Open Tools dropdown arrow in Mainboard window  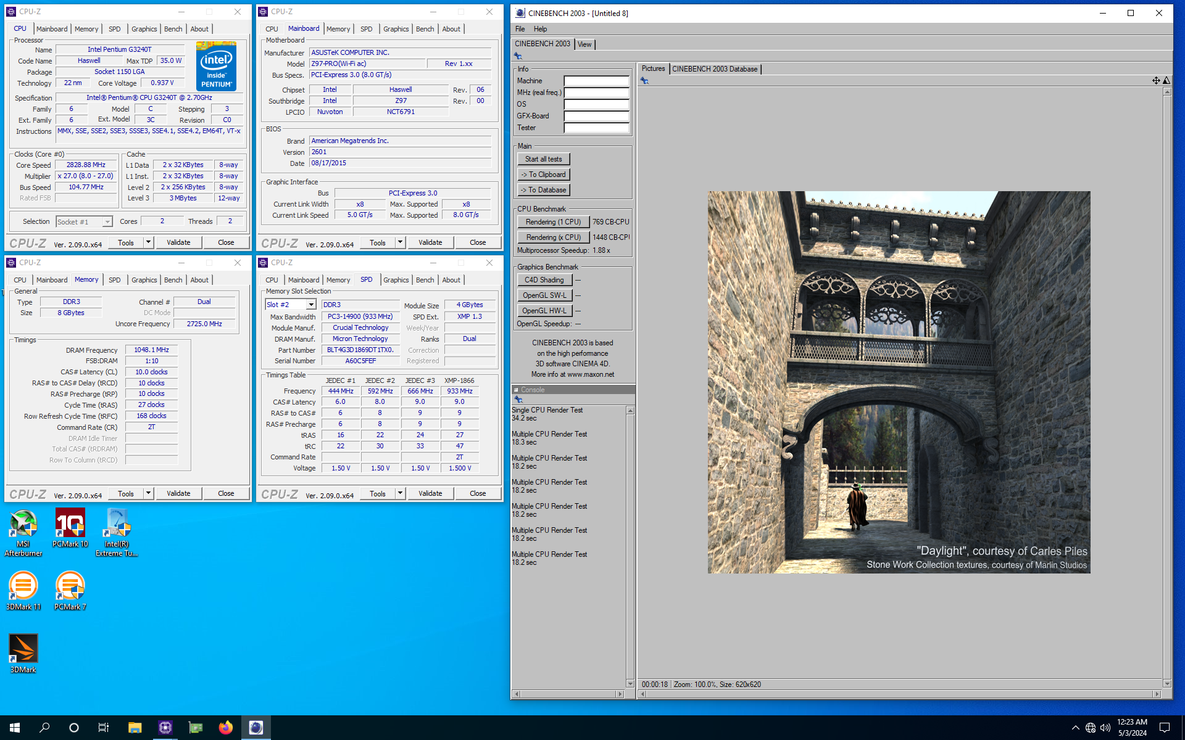tap(400, 242)
